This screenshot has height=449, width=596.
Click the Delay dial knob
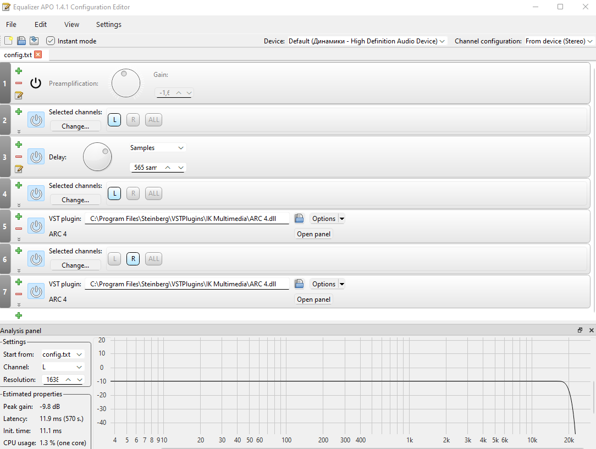[97, 157]
